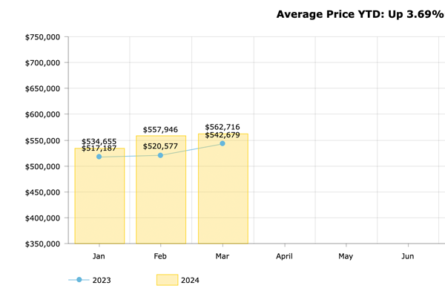Viewport: 445px width, 297px height.
Task: Click the $750,000 y-axis label
Action: 42,37
